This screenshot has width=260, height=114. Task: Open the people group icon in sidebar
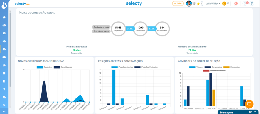[x=4, y=25]
